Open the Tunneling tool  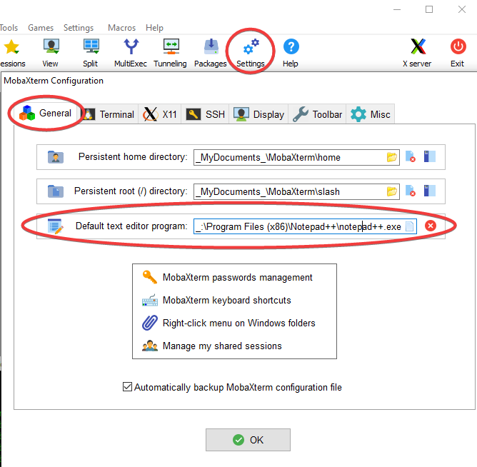(171, 52)
